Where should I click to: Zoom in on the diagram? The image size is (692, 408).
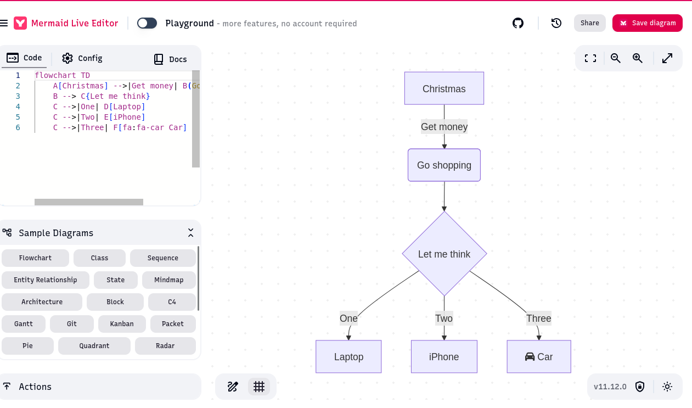[638, 58]
